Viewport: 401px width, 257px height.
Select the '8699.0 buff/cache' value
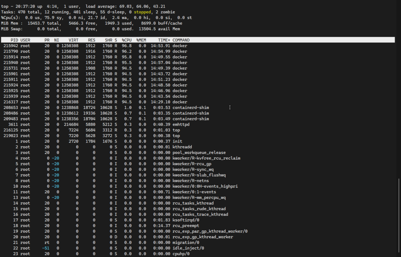(x=162, y=23)
